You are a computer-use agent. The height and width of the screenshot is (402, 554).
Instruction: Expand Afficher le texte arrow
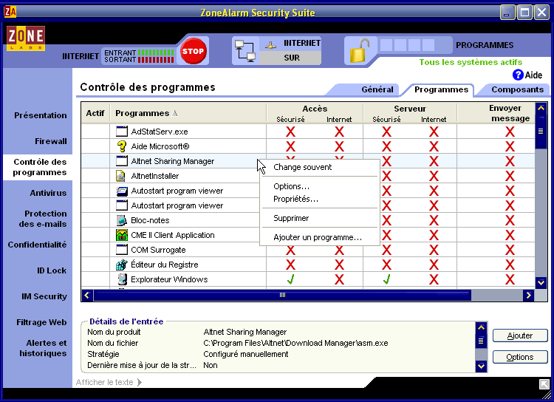click(x=140, y=382)
